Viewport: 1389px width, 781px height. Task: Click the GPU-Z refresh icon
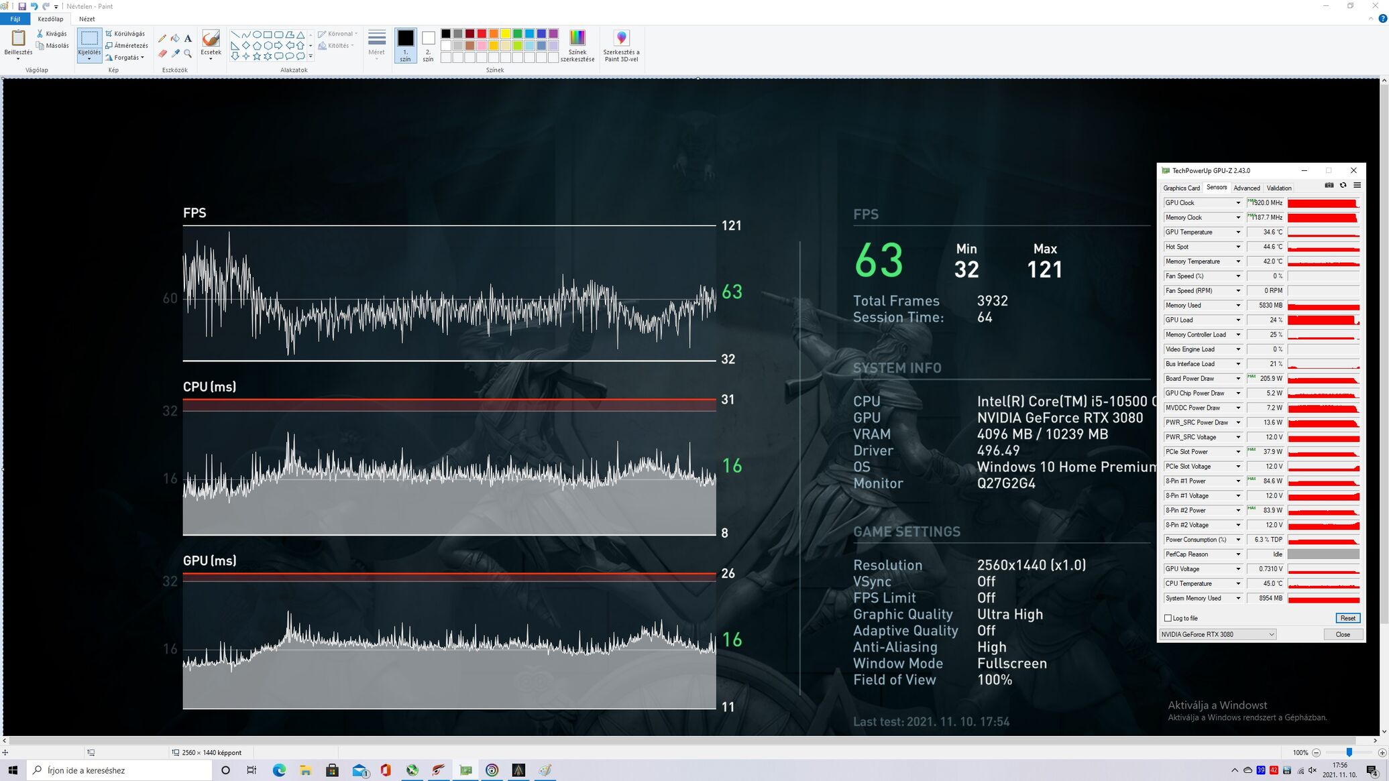[1343, 185]
